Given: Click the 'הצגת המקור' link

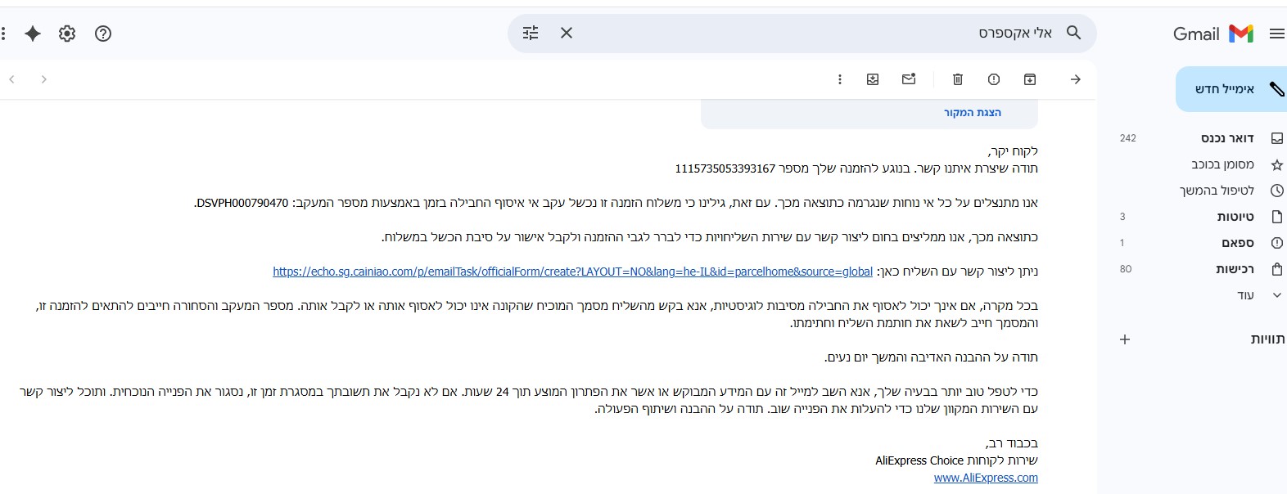Looking at the screenshot, I should 973,113.
